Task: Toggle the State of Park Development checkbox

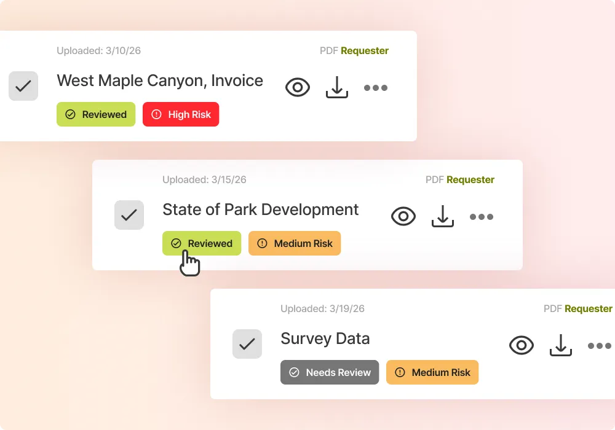Action: point(129,215)
